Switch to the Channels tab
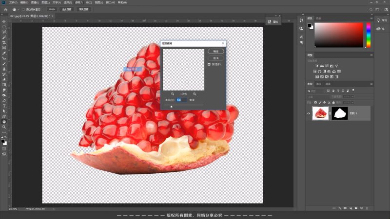Screen dimensions: 390x219 (x=319, y=84)
